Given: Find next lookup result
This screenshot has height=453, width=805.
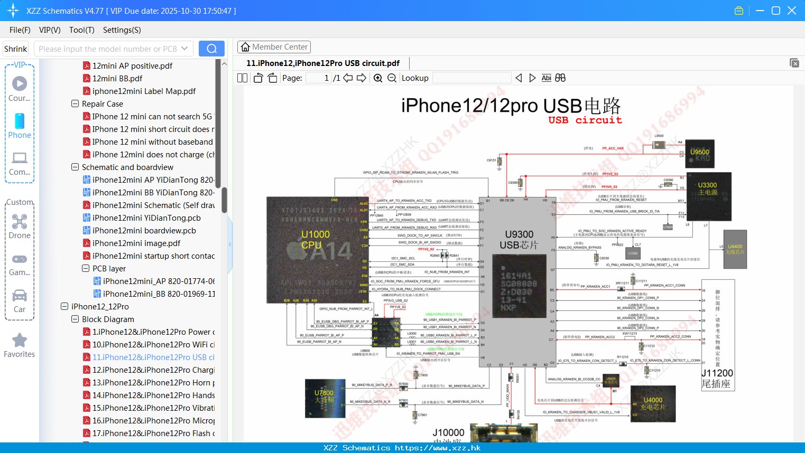Looking at the screenshot, I should click(532, 78).
